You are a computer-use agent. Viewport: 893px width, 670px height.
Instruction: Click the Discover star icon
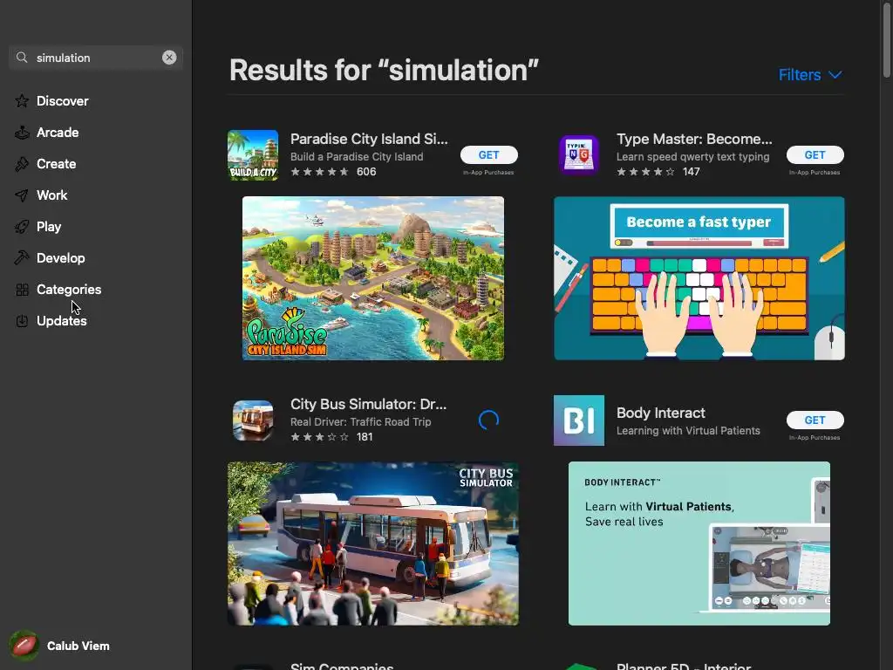(x=22, y=101)
